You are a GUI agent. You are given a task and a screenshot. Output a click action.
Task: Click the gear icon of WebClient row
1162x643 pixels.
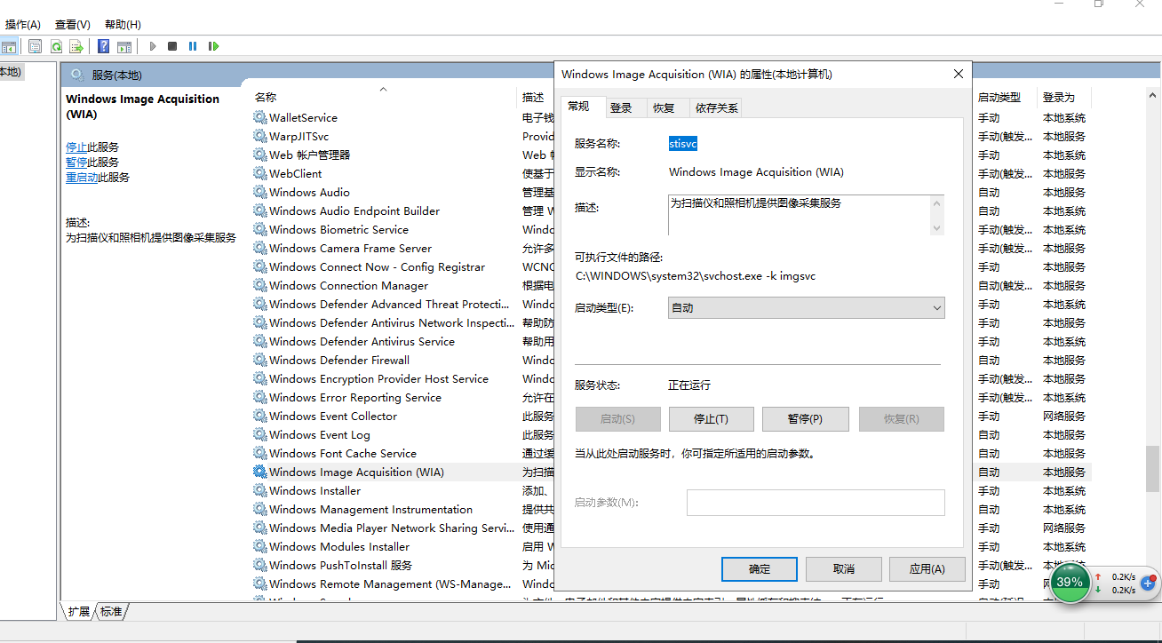pos(259,173)
